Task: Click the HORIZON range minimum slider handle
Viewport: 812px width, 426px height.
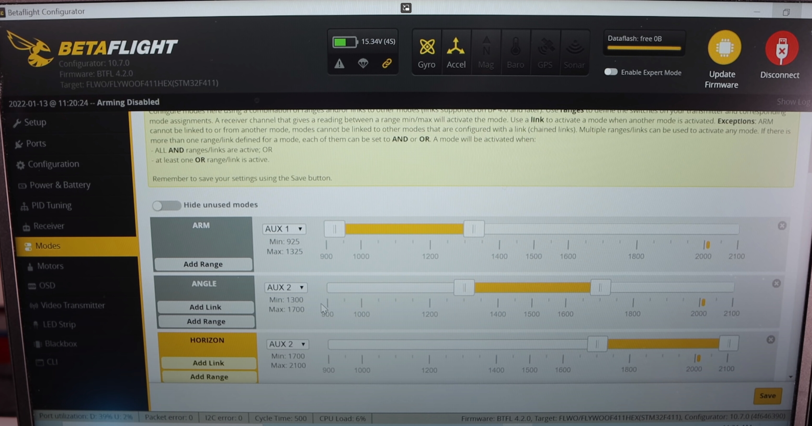Action: 597,344
